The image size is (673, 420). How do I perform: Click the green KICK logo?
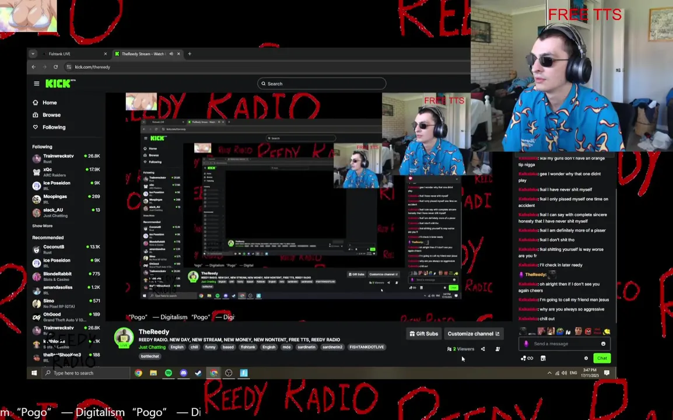coord(58,84)
